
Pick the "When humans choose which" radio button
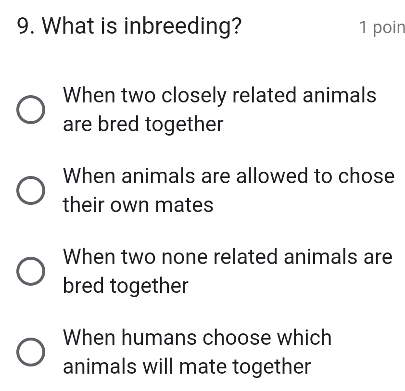click(x=32, y=352)
